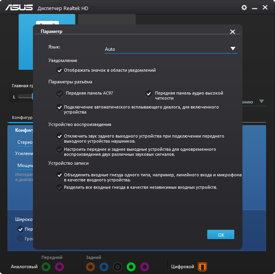Click the Параметр dialog title

click(52, 31)
